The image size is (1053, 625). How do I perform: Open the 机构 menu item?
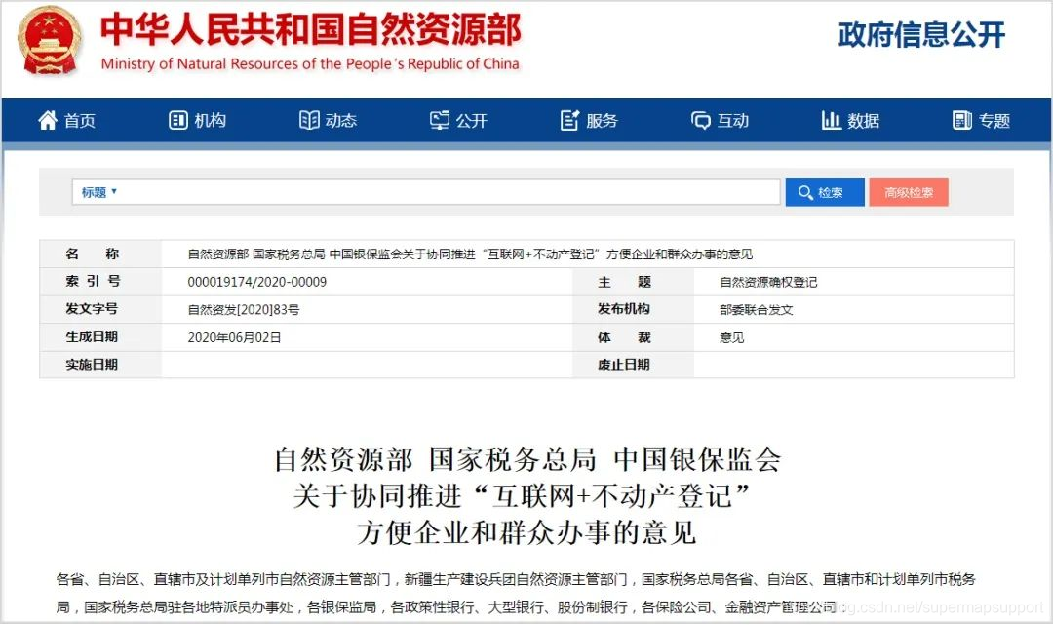tap(197, 120)
